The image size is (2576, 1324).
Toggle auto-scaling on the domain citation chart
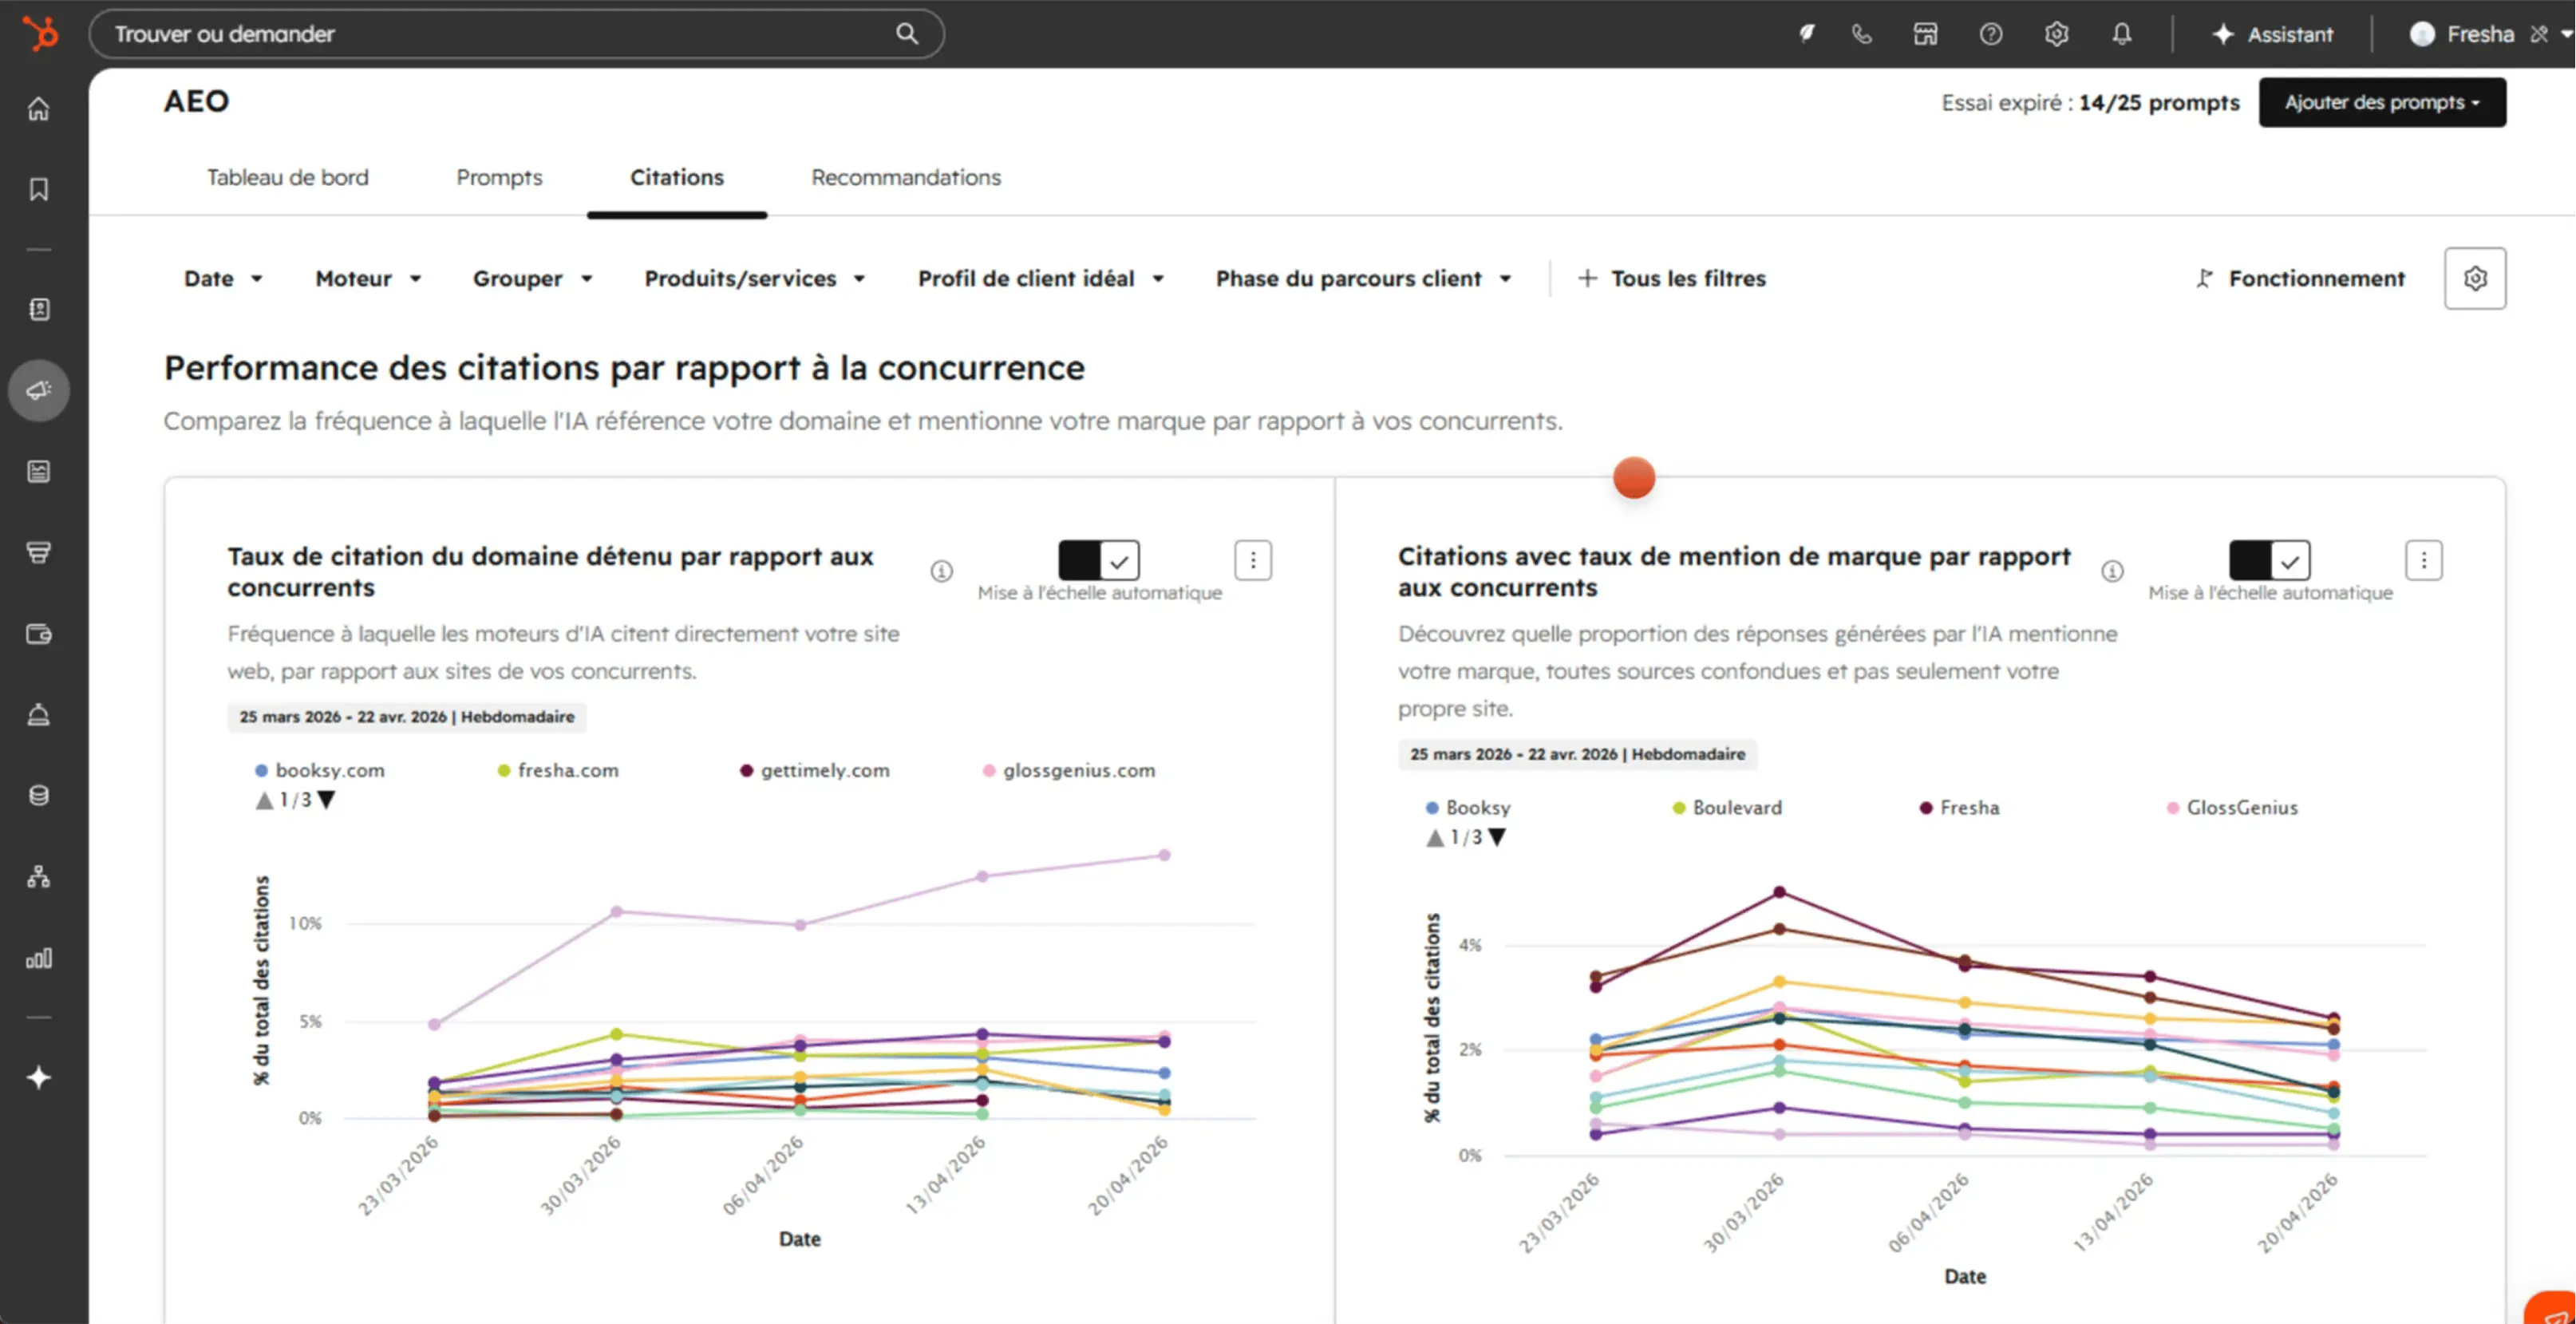(x=1099, y=560)
